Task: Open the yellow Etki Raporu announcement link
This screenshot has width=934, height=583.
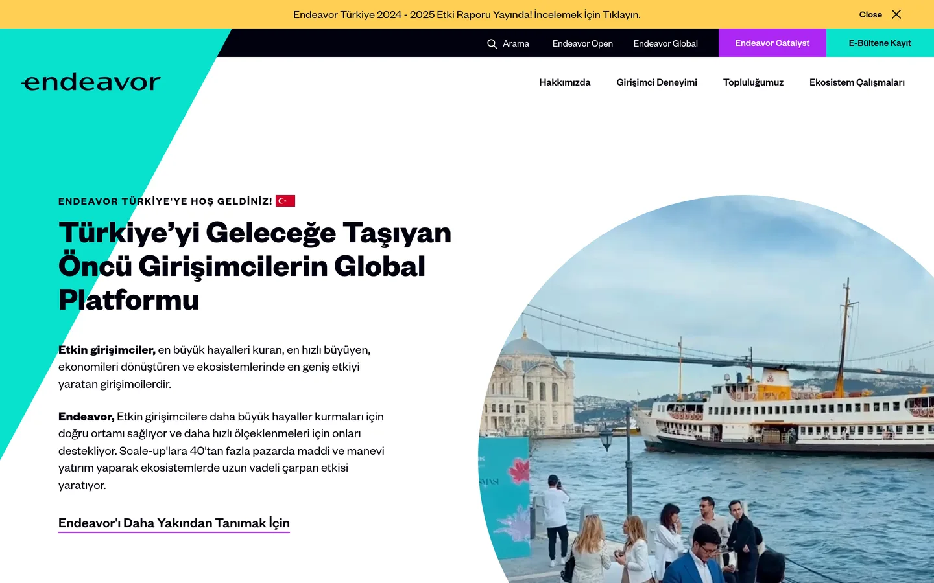Action: (x=467, y=14)
